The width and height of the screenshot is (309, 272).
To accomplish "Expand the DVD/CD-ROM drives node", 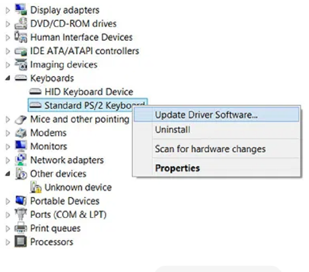I will coord(8,24).
